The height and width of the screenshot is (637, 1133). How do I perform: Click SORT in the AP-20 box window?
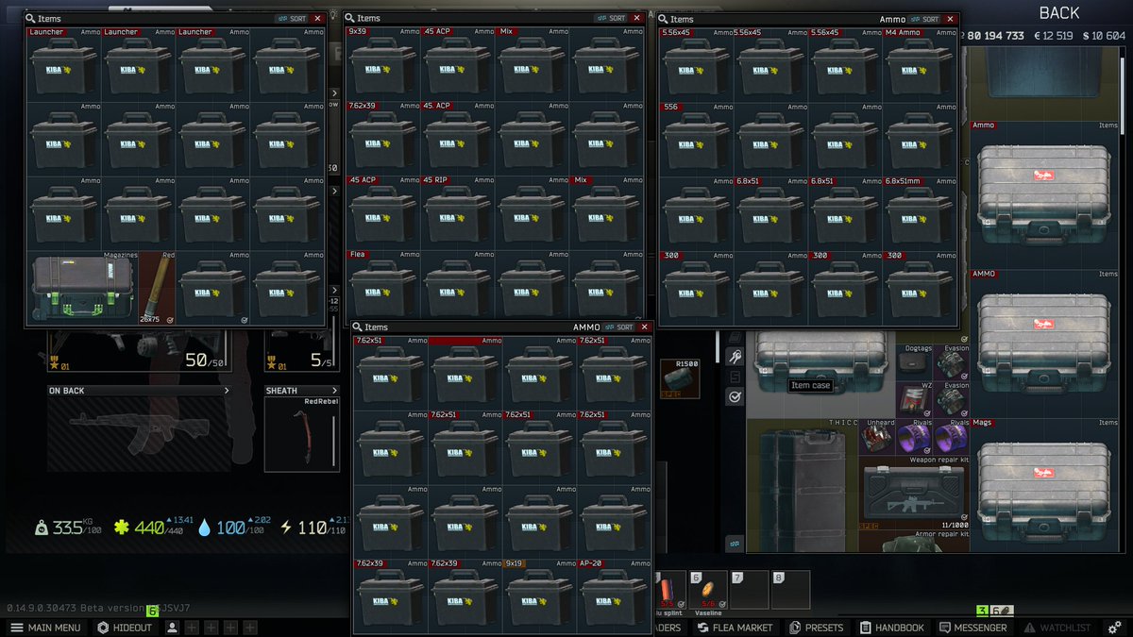(x=620, y=327)
